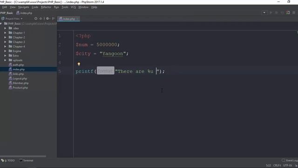The height and width of the screenshot is (168, 298).
Task: Click the index.php file icon in navigation bar
Action: pyautogui.click(x=18, y=13)
